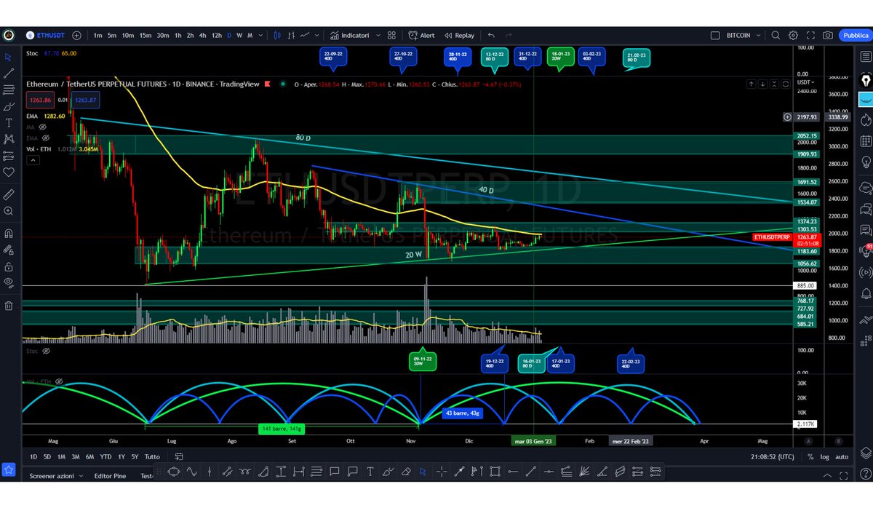This screenshot has height=508, width=873.
Task: Open the favorites star toolbar button
Action: click(9, 470)
